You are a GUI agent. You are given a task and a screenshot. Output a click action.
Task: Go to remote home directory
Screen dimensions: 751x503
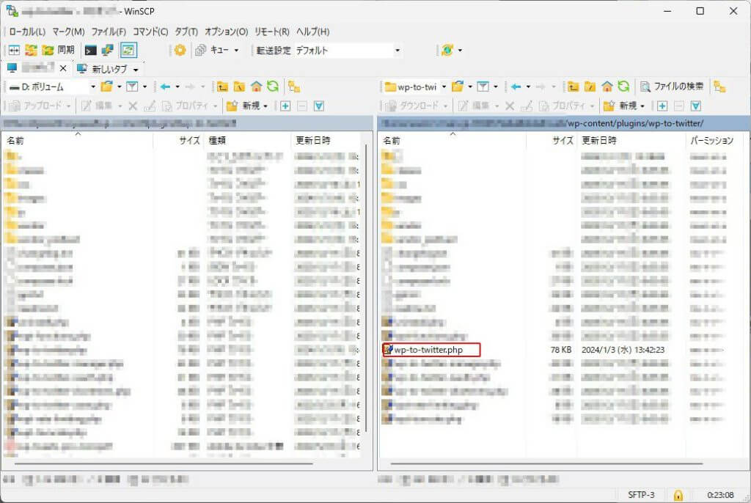(x=607, y=87)
